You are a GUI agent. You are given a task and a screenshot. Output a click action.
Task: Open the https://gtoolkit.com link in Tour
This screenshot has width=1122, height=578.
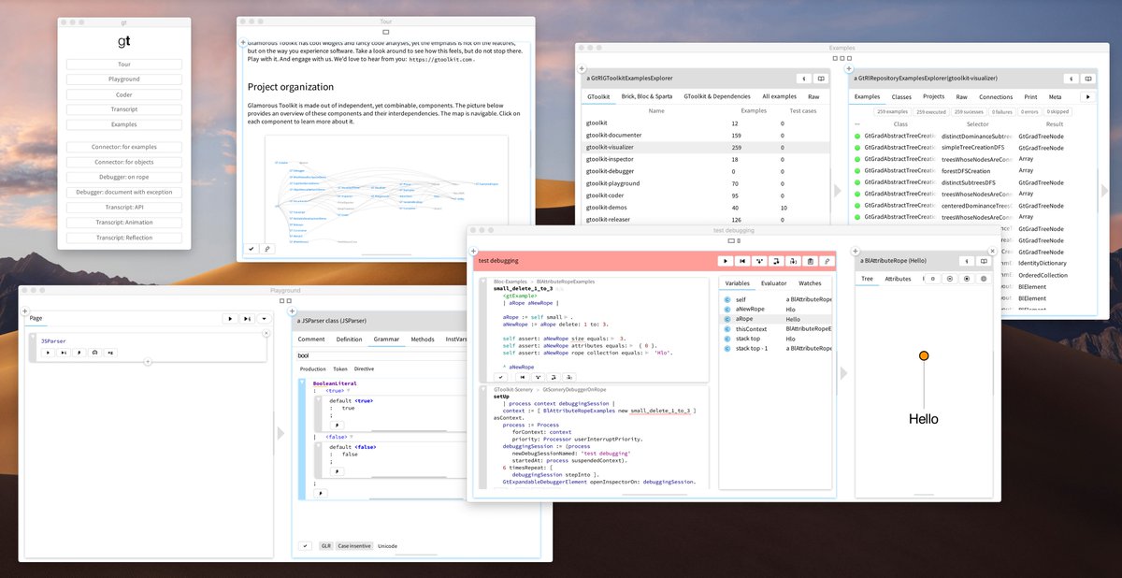pos(441,59)
